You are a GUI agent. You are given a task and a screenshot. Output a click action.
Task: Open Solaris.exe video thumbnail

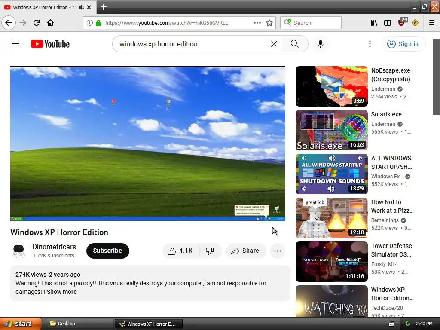331,130
